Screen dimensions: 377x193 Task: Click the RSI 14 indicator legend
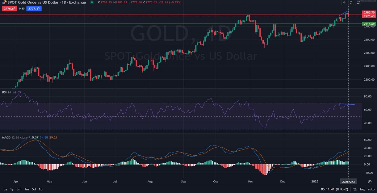coord(7,92)
